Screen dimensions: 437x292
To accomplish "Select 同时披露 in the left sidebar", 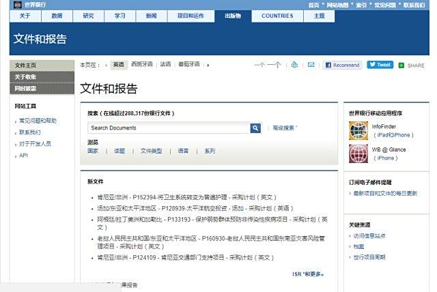I will coord(42,89).
